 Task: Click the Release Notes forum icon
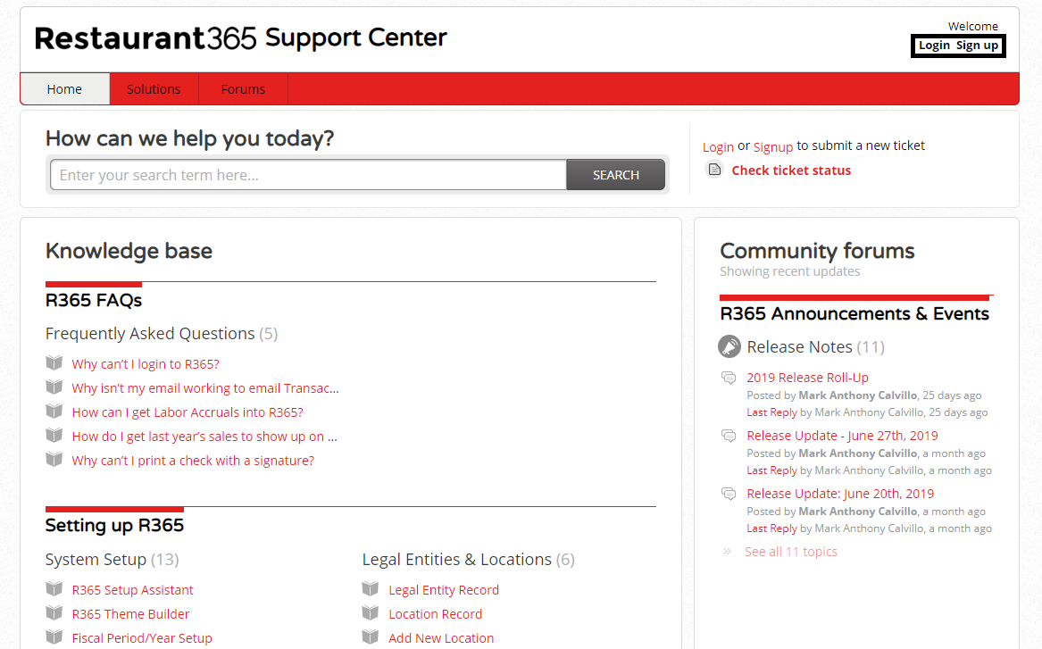point(729,346)
